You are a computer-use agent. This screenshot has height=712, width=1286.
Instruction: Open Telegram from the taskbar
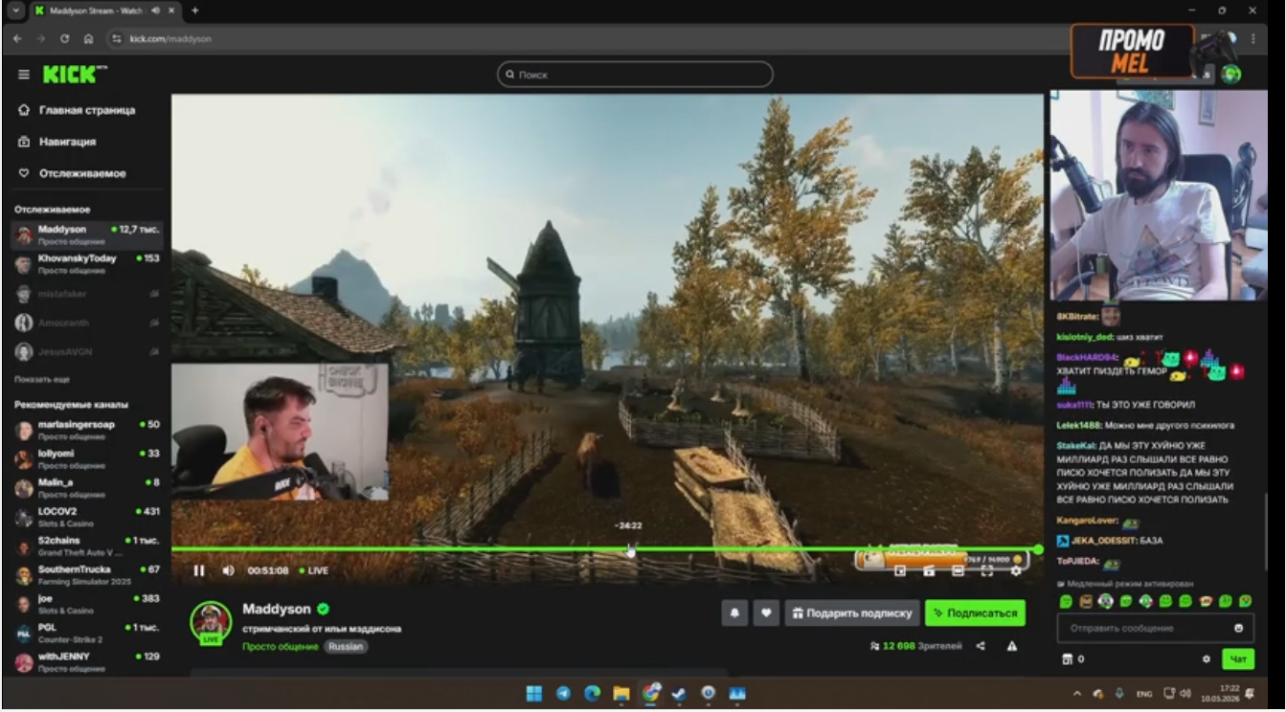[563, 694]
